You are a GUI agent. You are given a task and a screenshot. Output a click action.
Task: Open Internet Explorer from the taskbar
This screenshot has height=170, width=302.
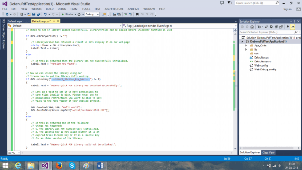coord(18,166)
